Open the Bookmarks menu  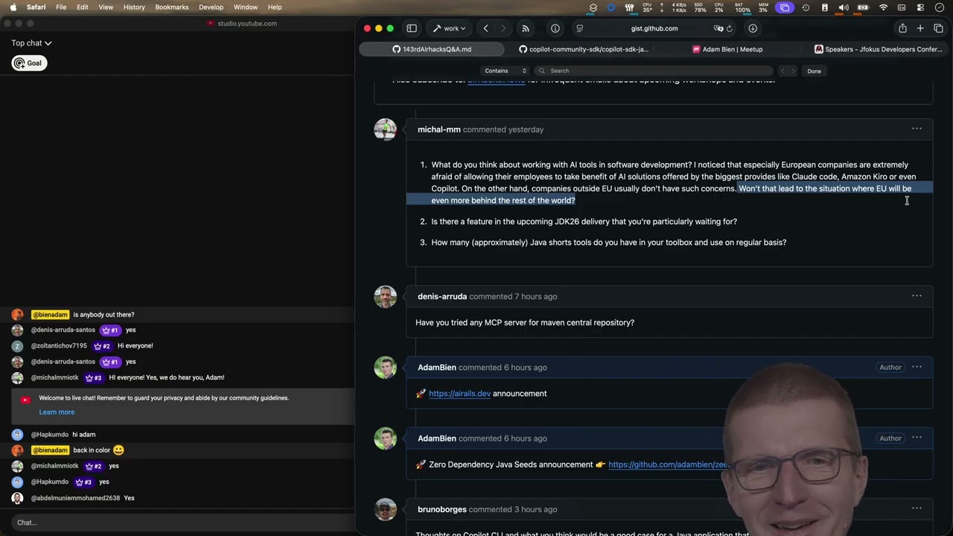point(172,7)
